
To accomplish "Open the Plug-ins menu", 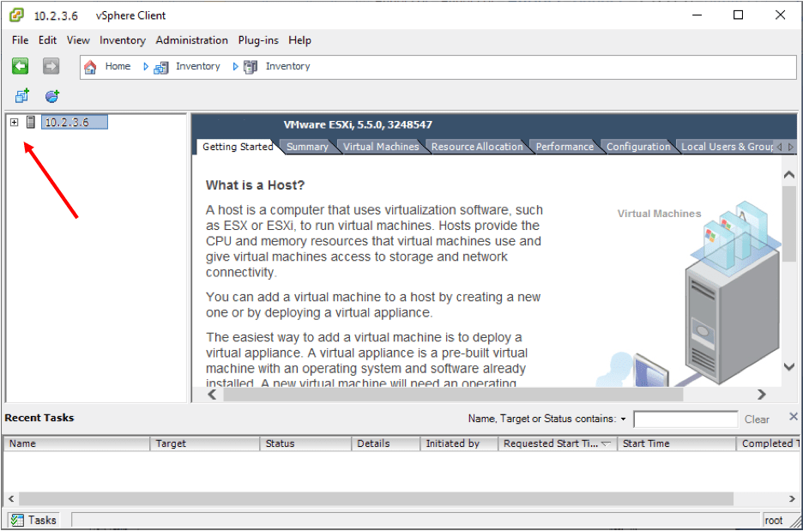I will [258, 40].
